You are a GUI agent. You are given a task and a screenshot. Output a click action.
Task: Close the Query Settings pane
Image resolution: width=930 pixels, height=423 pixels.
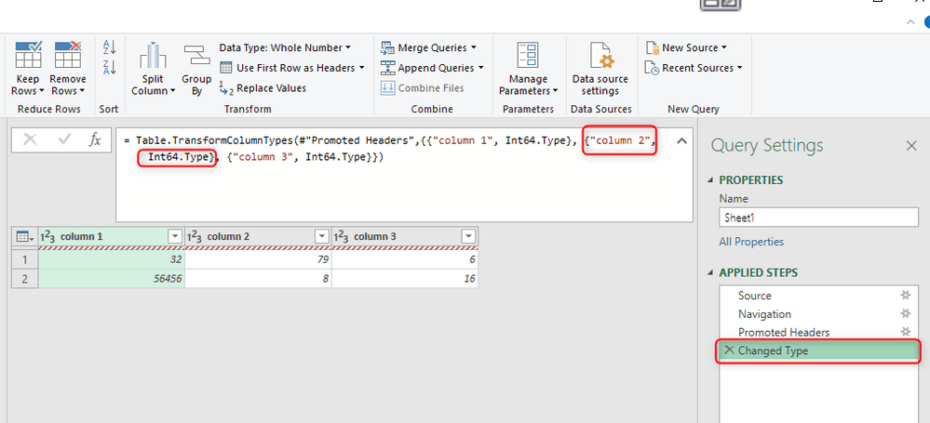[x=911, y=146]
